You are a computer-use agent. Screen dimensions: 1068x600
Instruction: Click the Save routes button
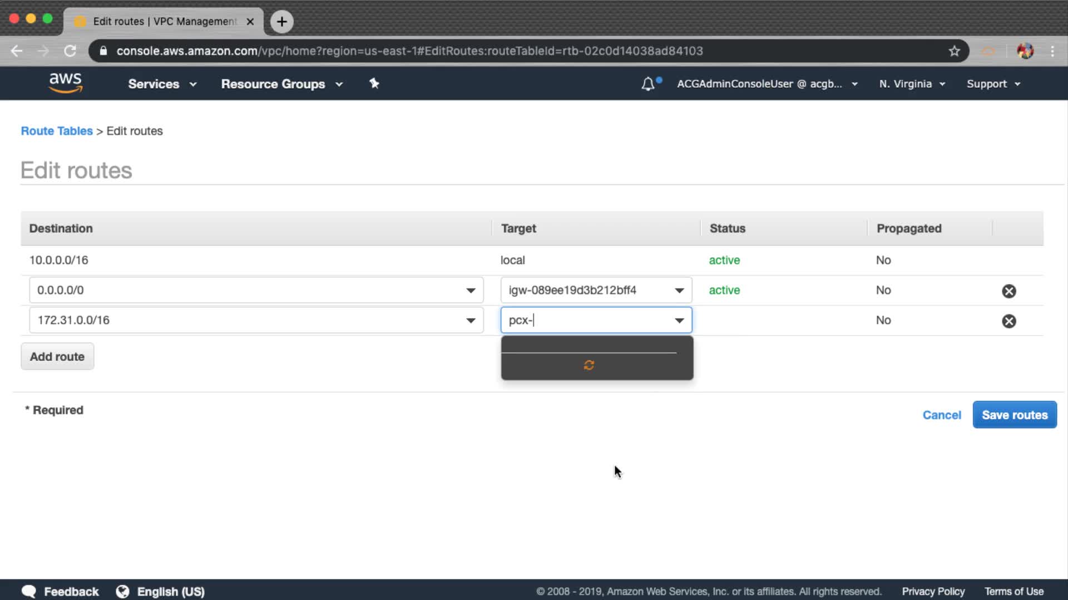click(x=1014, y=415)
